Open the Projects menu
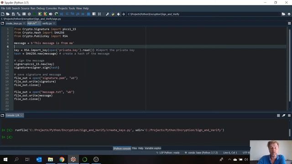 [x=63, y=8]
